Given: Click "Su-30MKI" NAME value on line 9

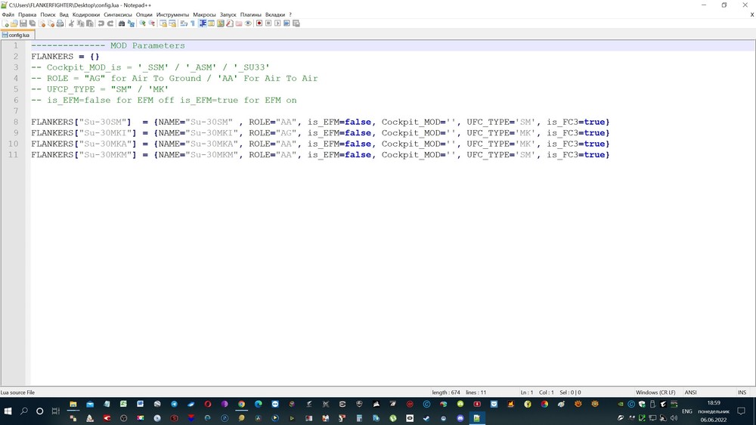Looking at the screenshot, I should point(212,133).
